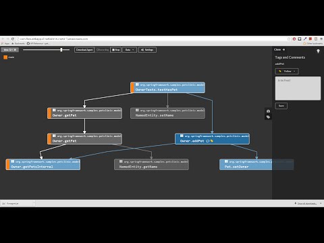Click the browser back arrow

tap(3, 39)
